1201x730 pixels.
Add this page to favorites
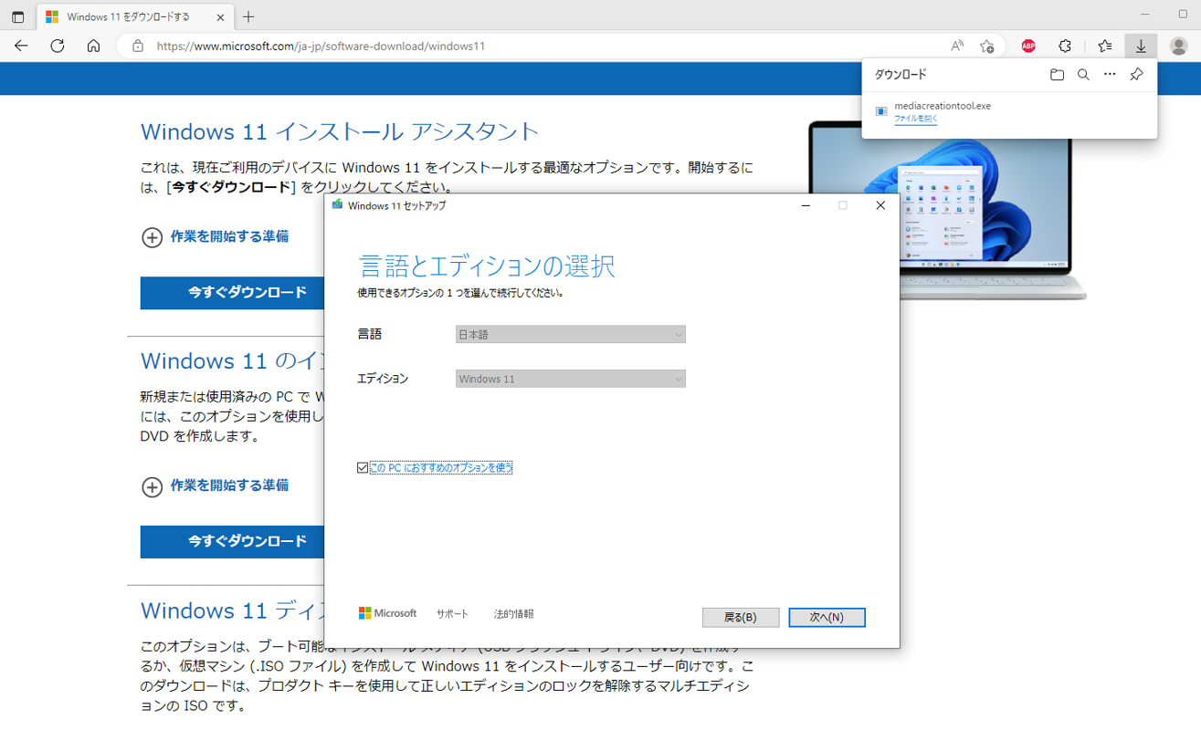point(986,46)
